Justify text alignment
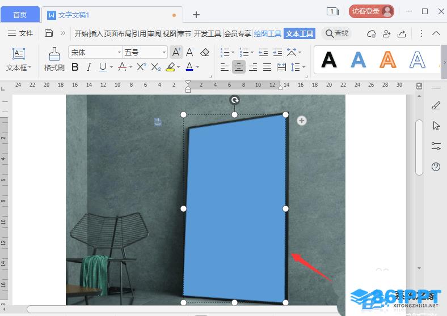This screenshot has height=316, width=447. point(267,67)
